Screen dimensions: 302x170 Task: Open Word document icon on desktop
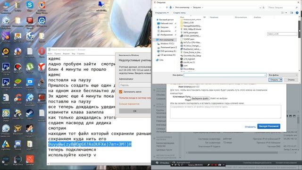[6, 99]
